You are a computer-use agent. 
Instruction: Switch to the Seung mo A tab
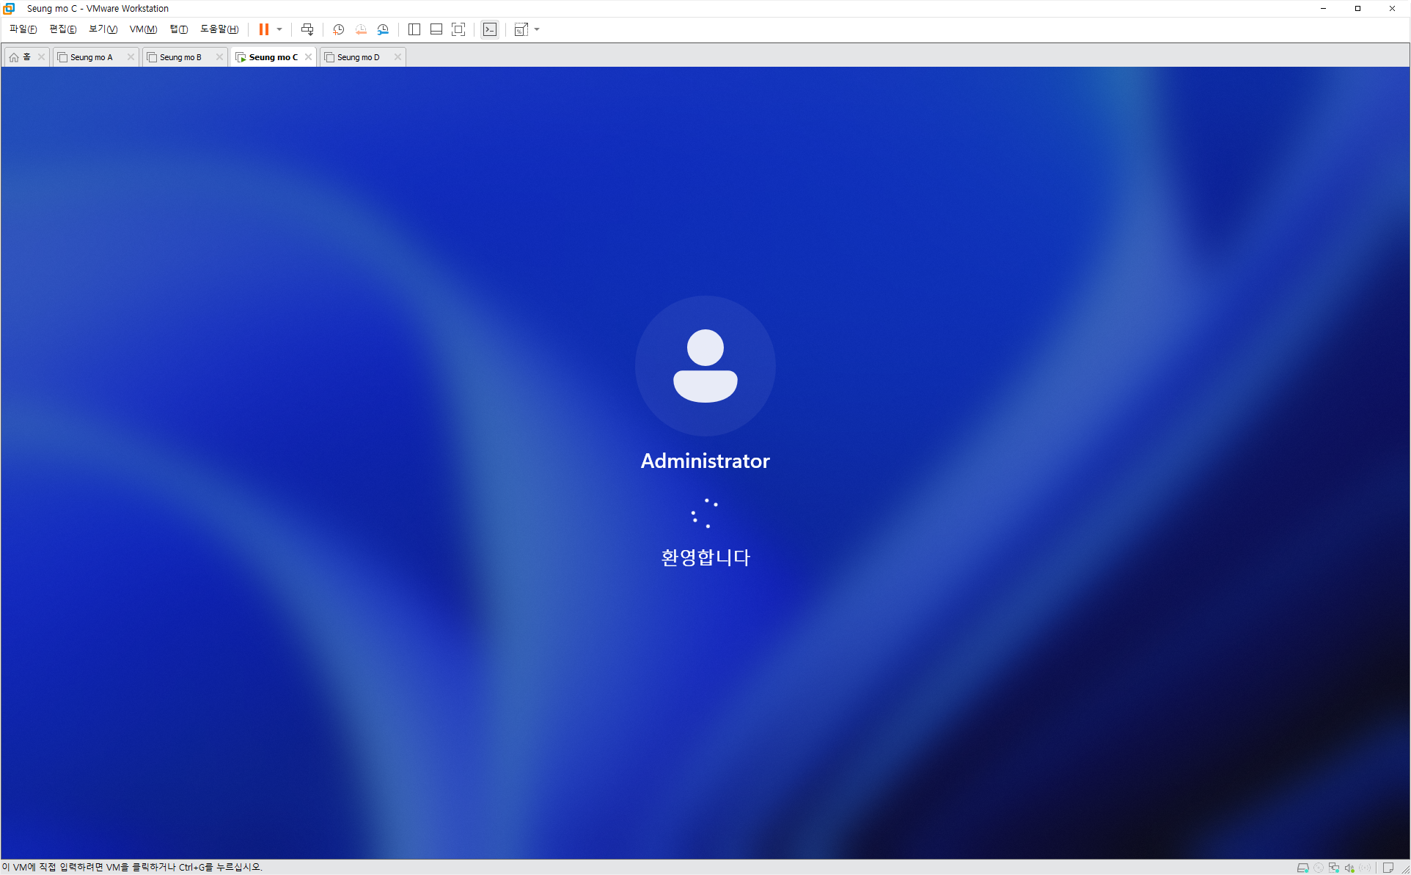click(92, 57)
